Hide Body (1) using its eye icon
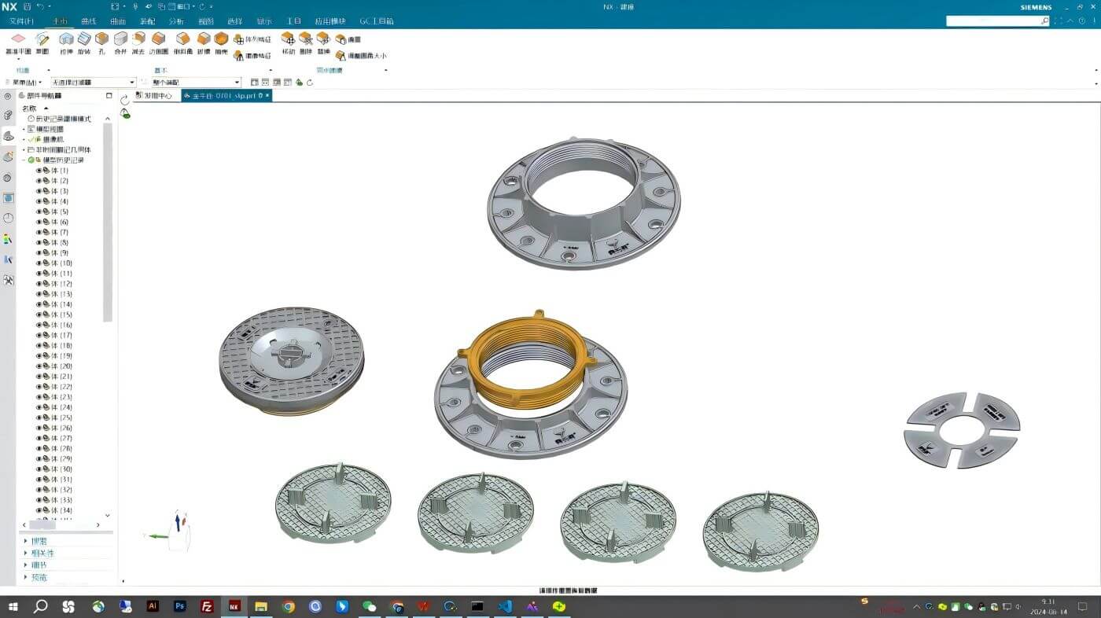The height and width of the screenshot is (618, 1101). (39, 171)
